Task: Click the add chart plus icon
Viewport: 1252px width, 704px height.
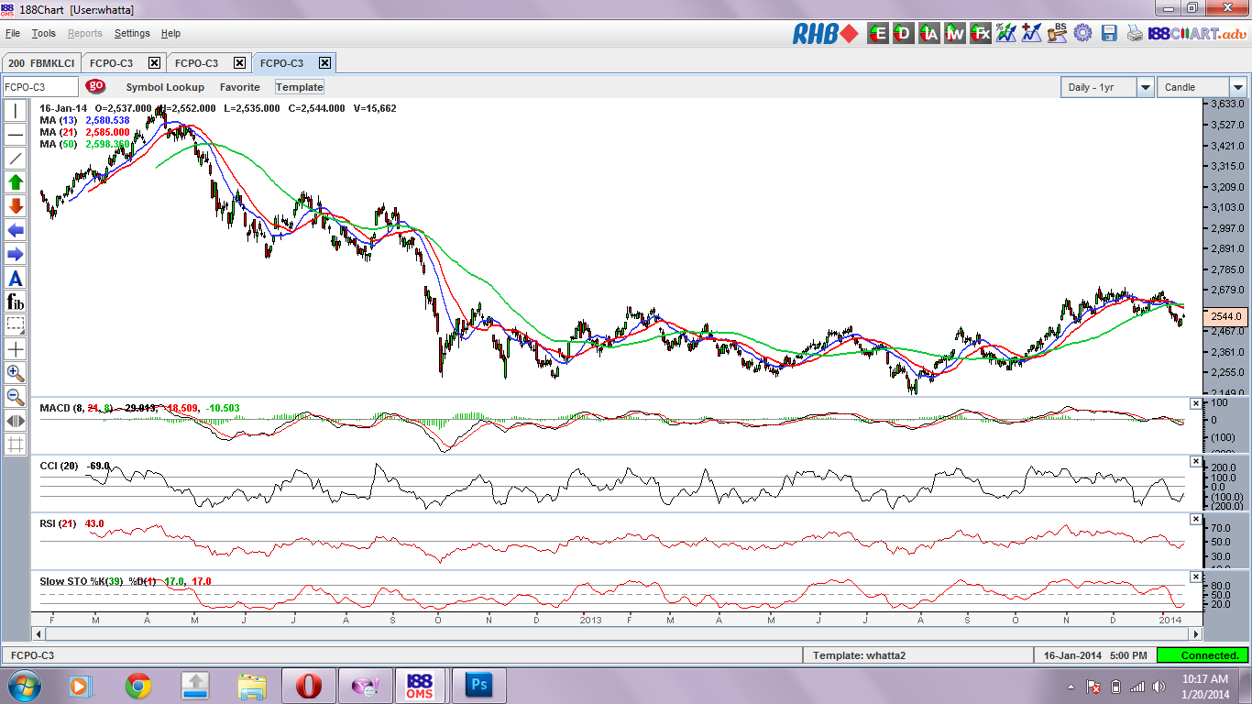Action: (x=1032, y=34)
